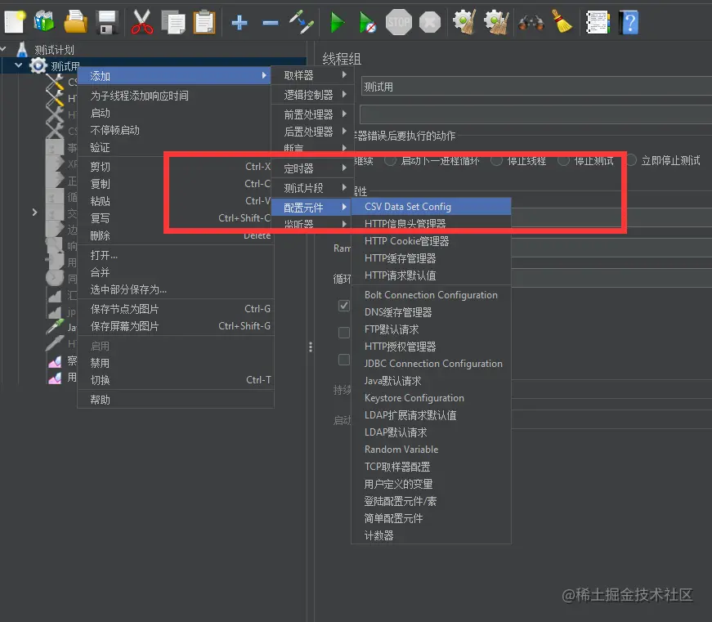This screenshot has height=622, width=712.
Task: Click the 测试计划 flask icon
Action: [x=22, y=49]
